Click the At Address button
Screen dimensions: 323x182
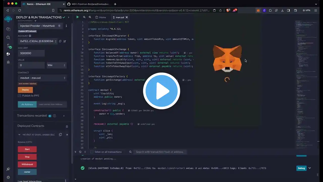pos(27,104)
